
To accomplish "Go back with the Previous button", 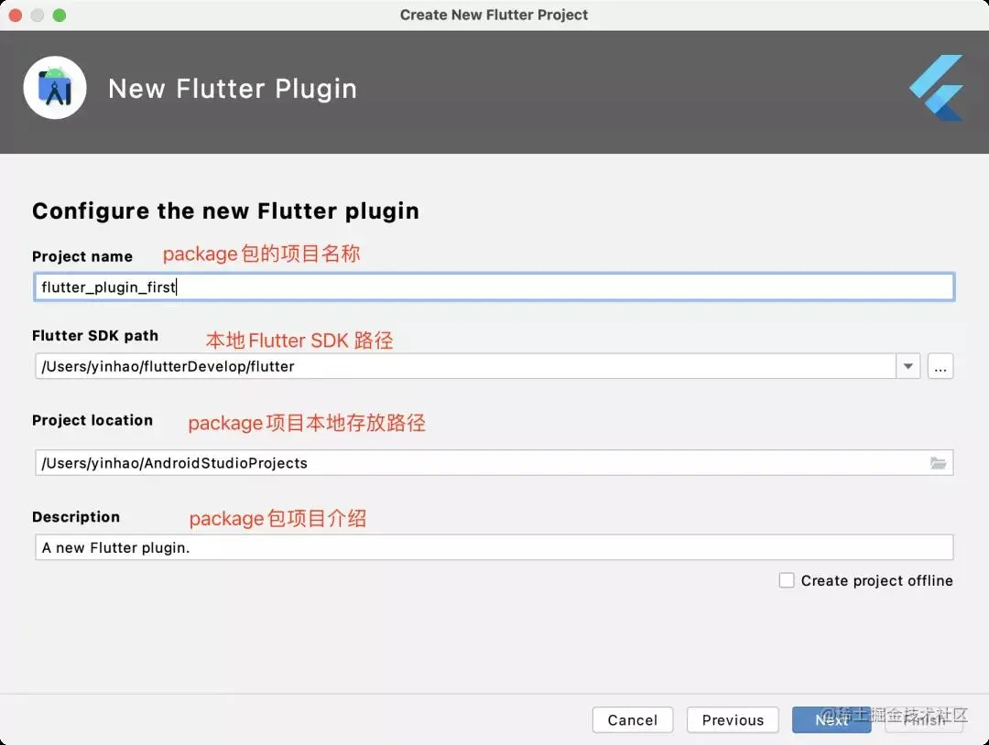I will click(733, 719).
